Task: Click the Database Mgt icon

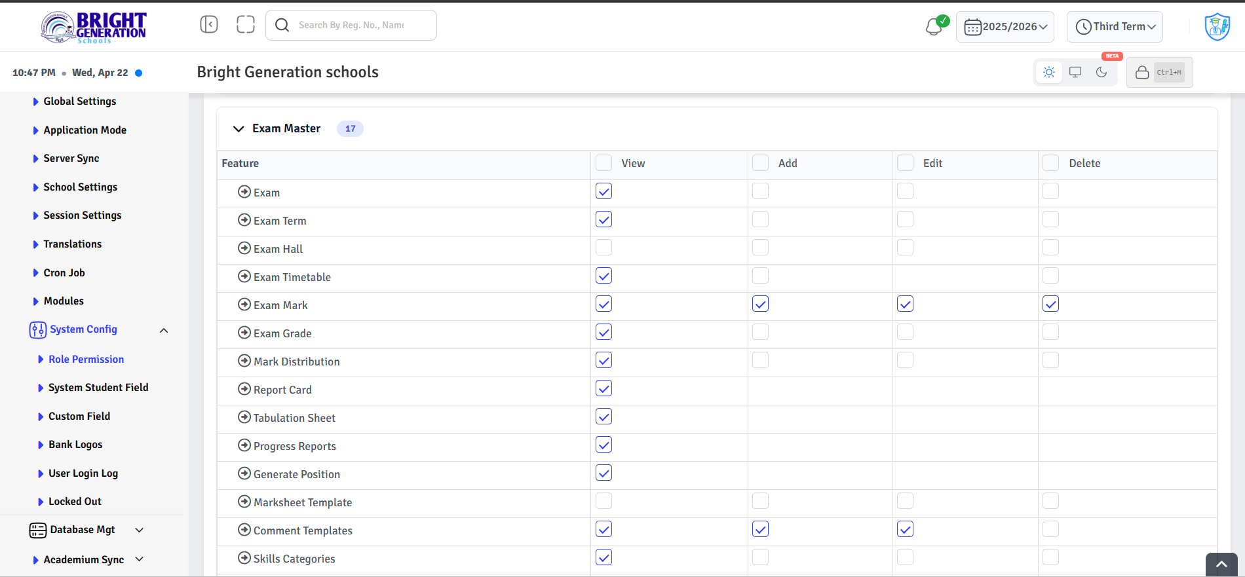Action: 37,530
